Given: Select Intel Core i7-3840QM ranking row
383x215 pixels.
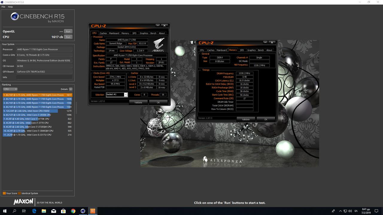Looking at the screenshot, I should [37, 131].
